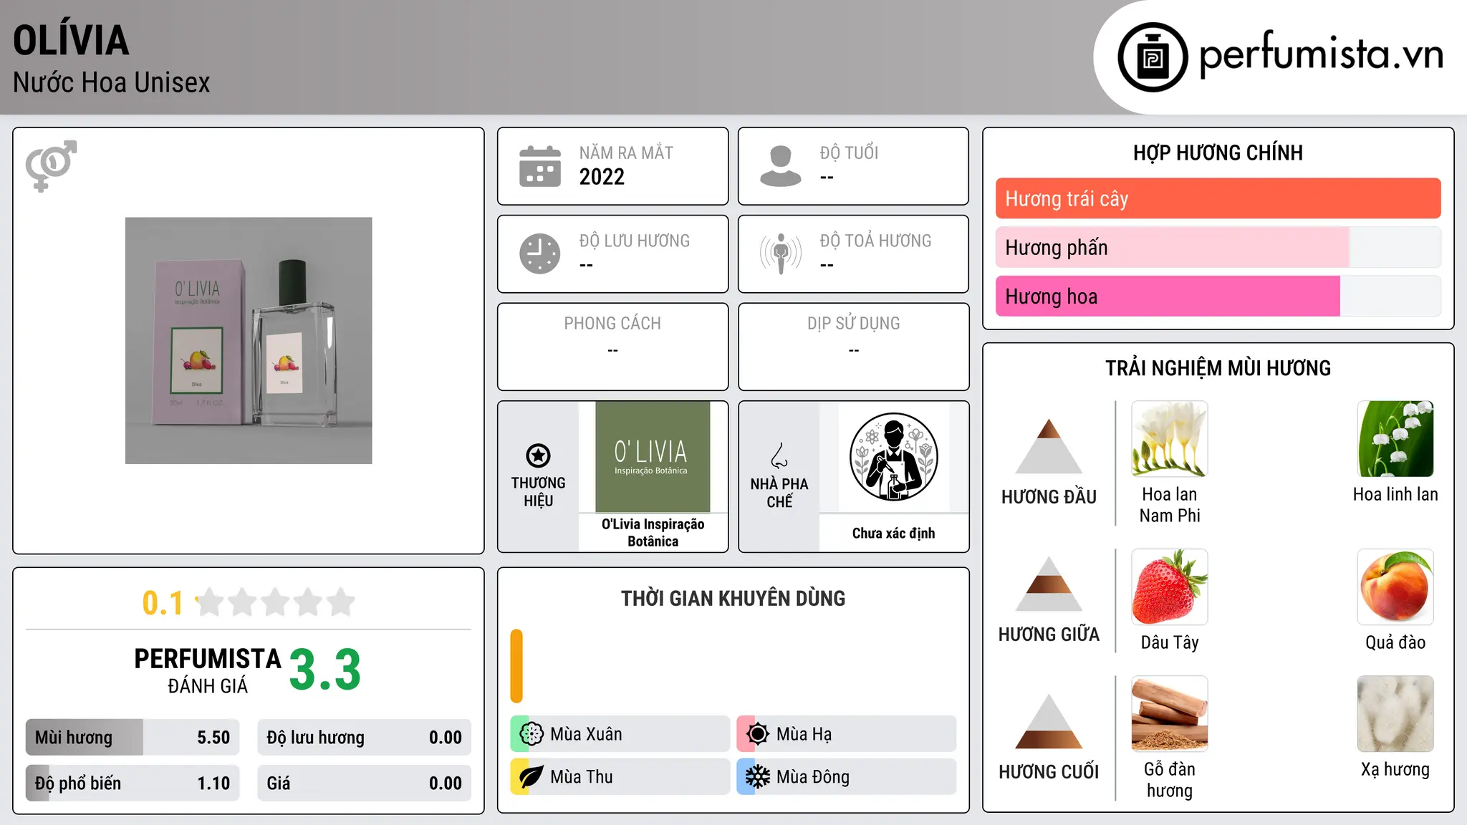Click the Quả đào note name
Viewport: 1467px width, 825px height.
point(1395,642)
